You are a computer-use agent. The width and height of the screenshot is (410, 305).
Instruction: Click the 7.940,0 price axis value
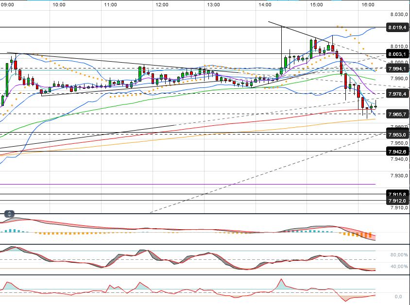[x=399, y=159]
